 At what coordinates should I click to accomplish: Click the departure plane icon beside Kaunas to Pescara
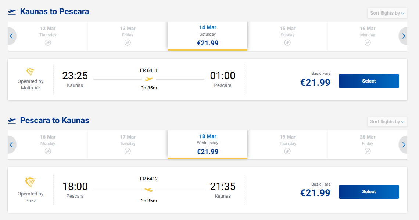12,12
